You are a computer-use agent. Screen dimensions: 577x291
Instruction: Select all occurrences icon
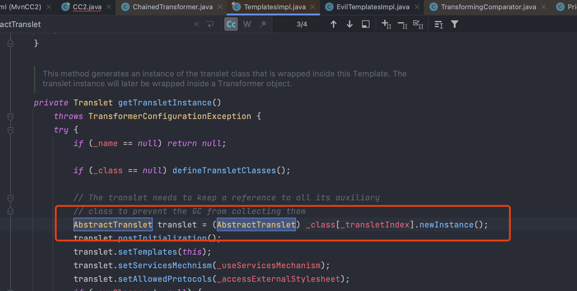click(x=418, y=24)
